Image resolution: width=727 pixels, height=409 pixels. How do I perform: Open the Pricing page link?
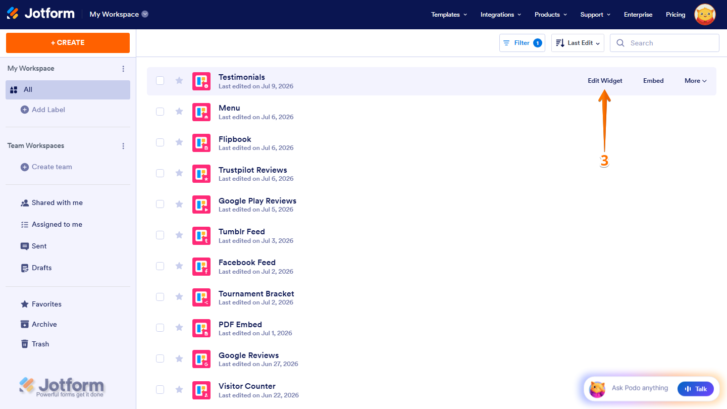(x=676, y=15)
